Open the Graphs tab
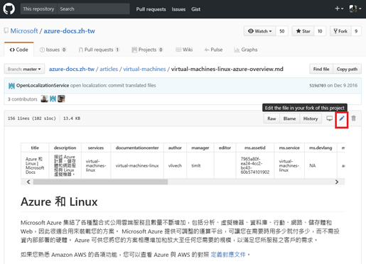Screen dimensions: 366x264 coord(246,50)
